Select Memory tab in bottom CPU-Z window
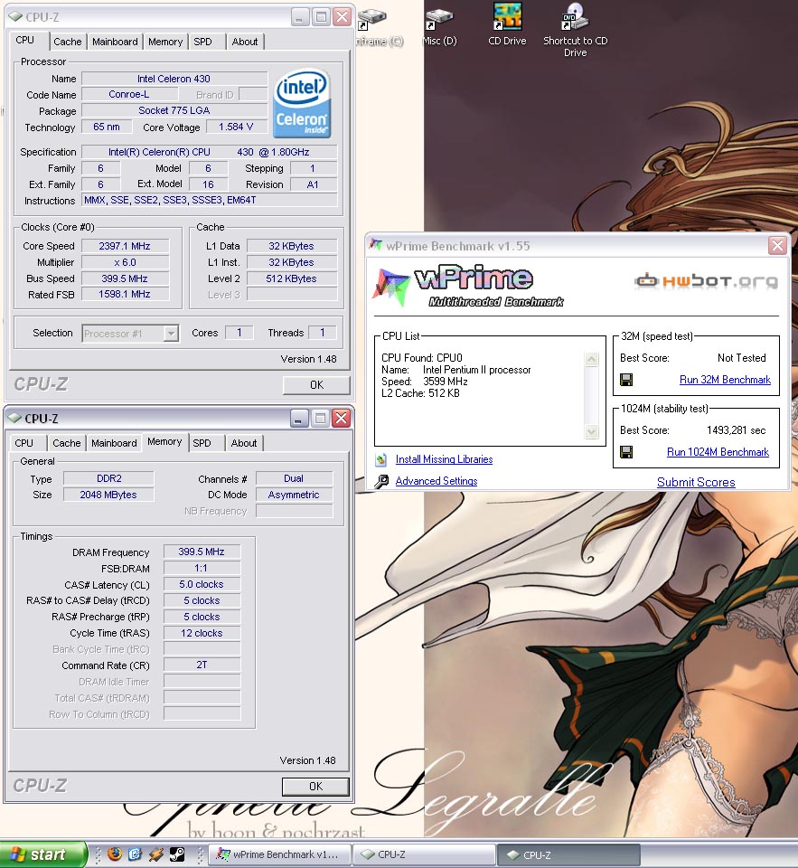 pos(164,441)
